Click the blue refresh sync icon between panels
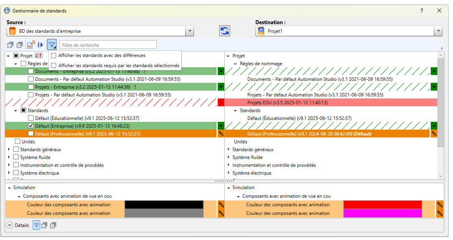 (225, 31)
